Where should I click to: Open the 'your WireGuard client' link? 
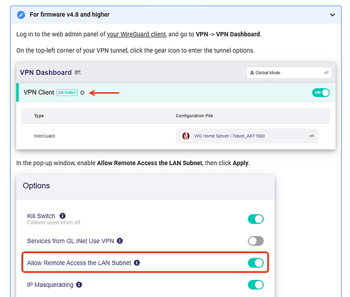(x=137, y=34)
